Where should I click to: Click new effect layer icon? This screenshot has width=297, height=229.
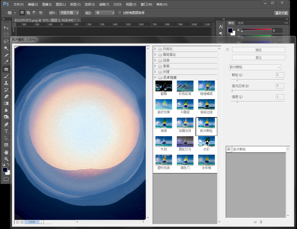click(255, 222)
